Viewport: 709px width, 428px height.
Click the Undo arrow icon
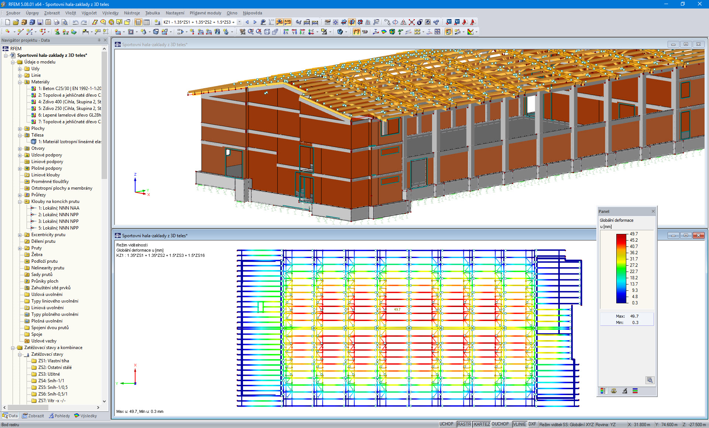[75, 22]
